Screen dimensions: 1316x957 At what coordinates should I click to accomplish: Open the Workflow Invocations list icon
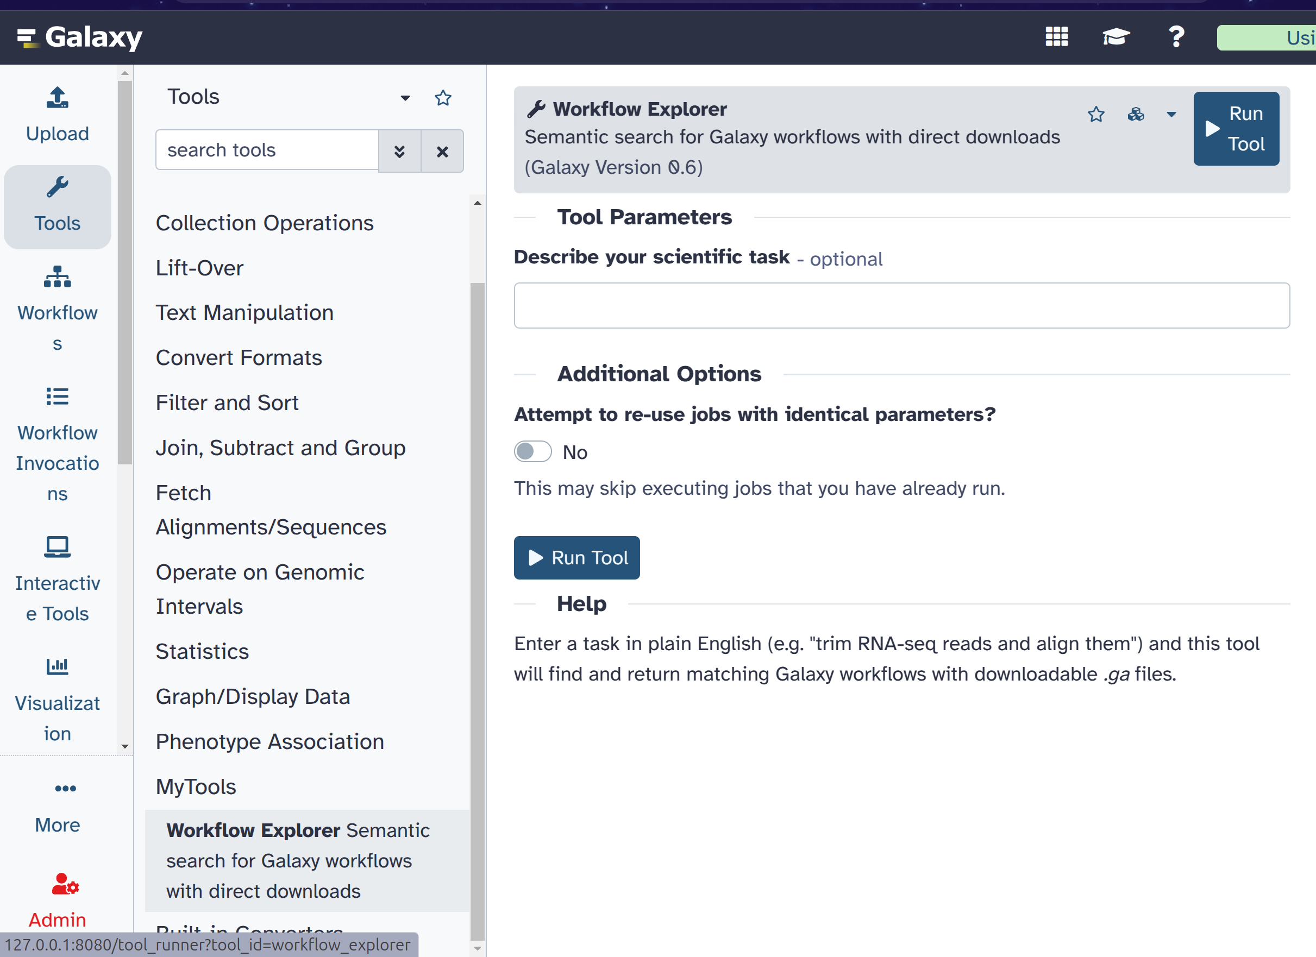pos(57,397)
